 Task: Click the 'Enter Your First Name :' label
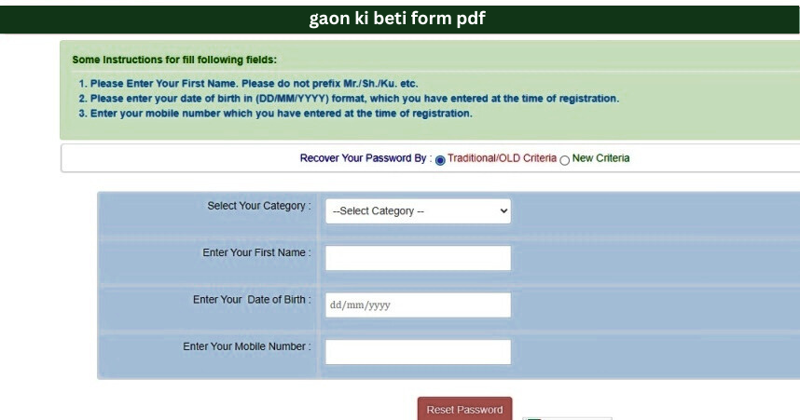tap(256, 252)
